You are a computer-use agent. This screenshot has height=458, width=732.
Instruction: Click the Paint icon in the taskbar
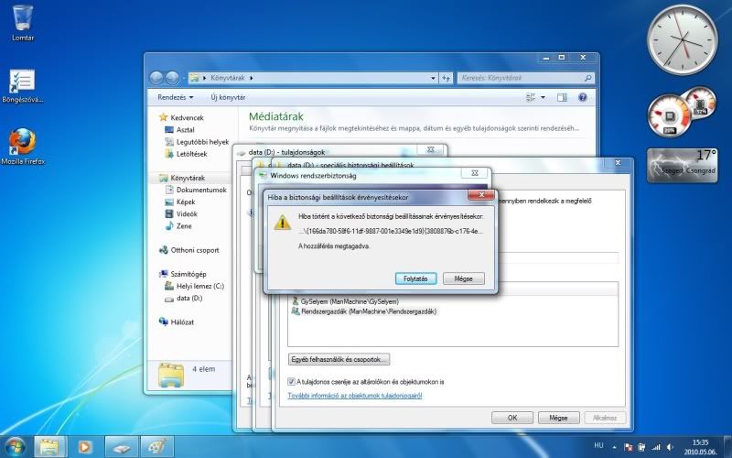[156, 447]
